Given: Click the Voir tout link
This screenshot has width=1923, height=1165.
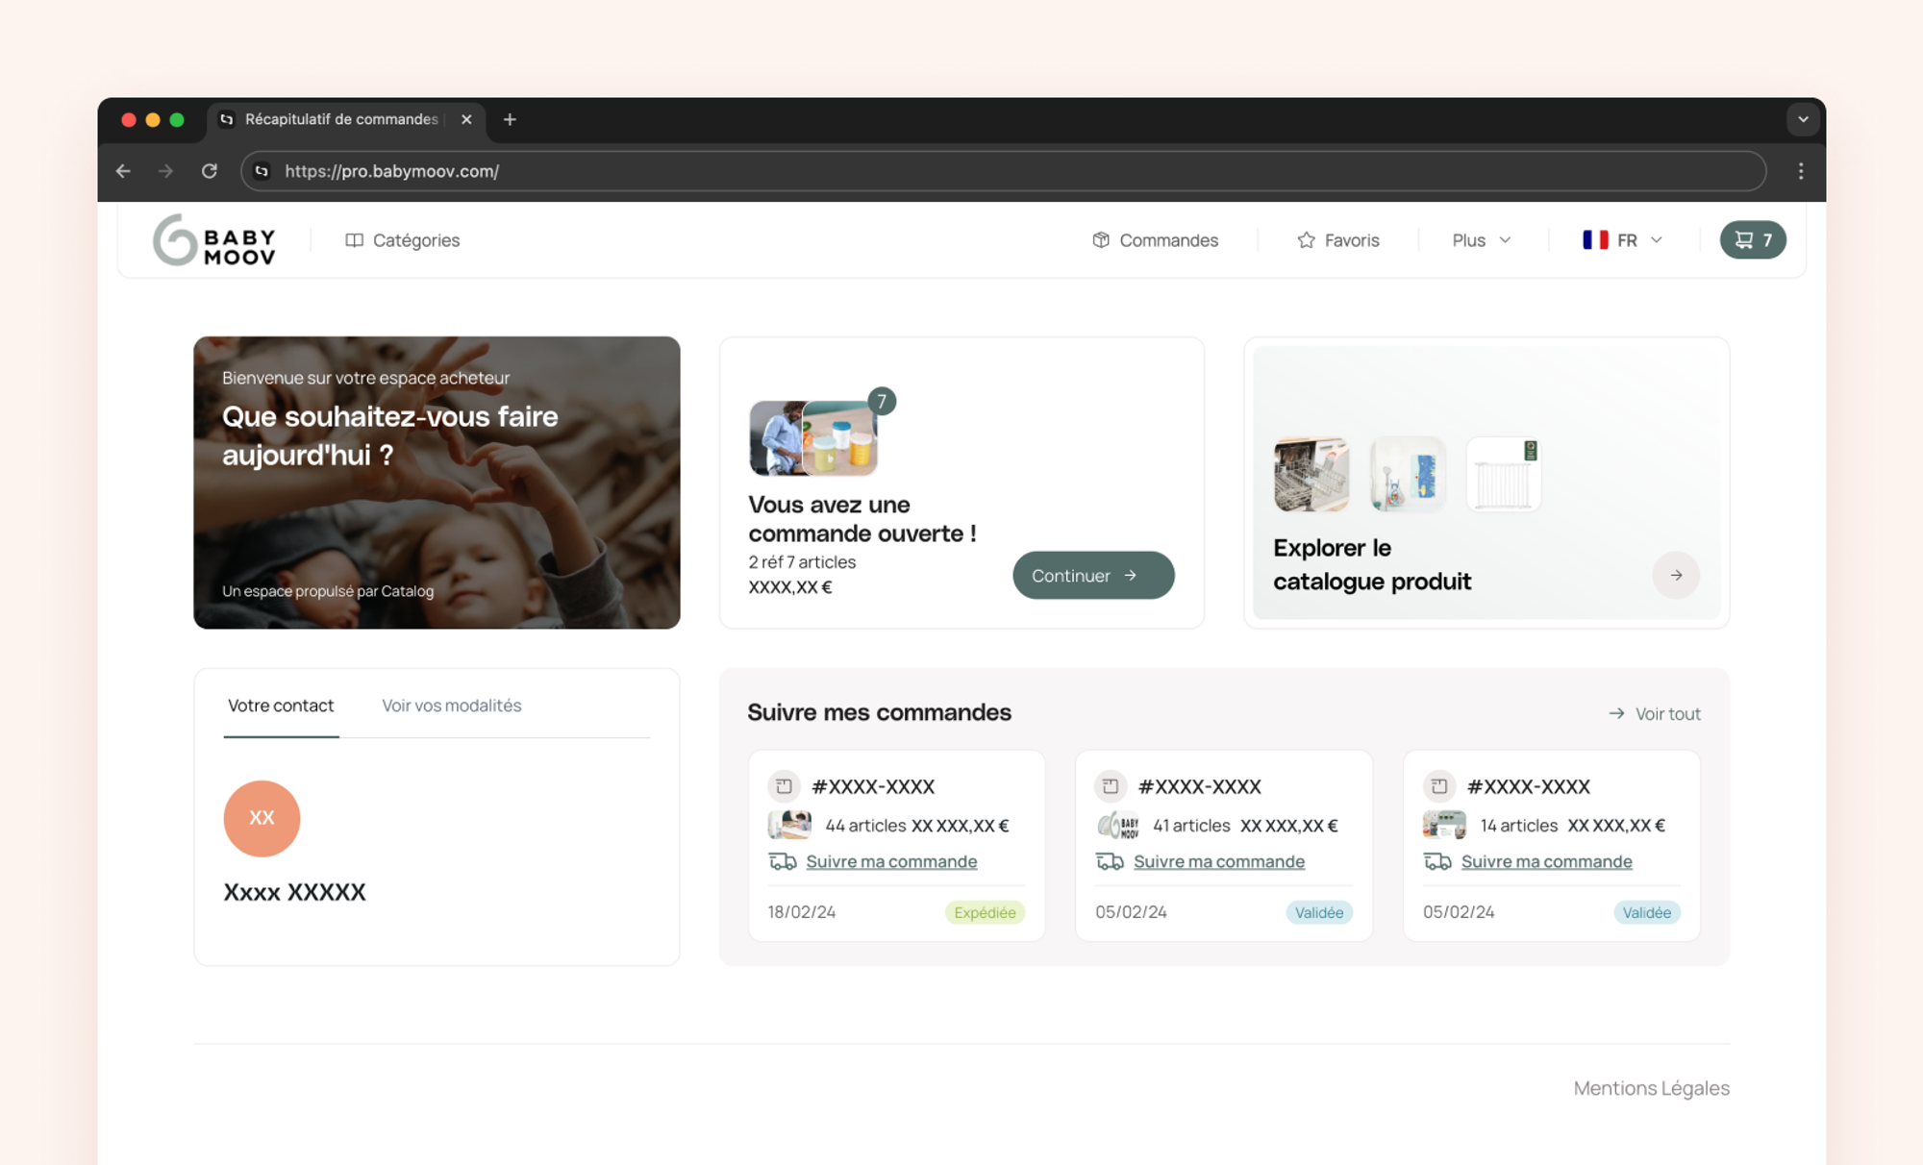Looking at the screenshot, I should 1655,713.
